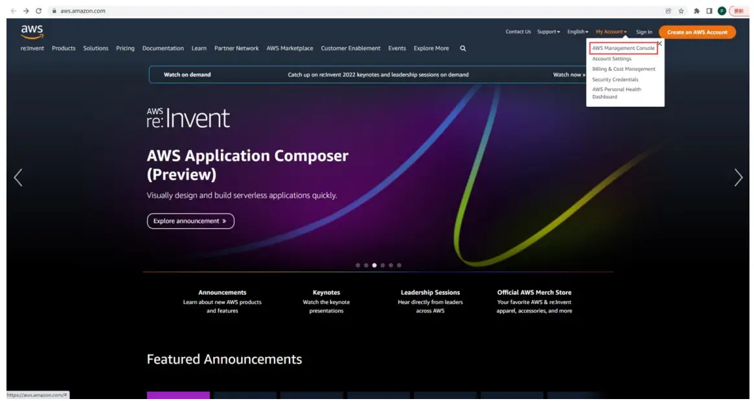Screen dimensions: 754x401
Task: Expand the English language dropdown
Action: click(578, 32)
